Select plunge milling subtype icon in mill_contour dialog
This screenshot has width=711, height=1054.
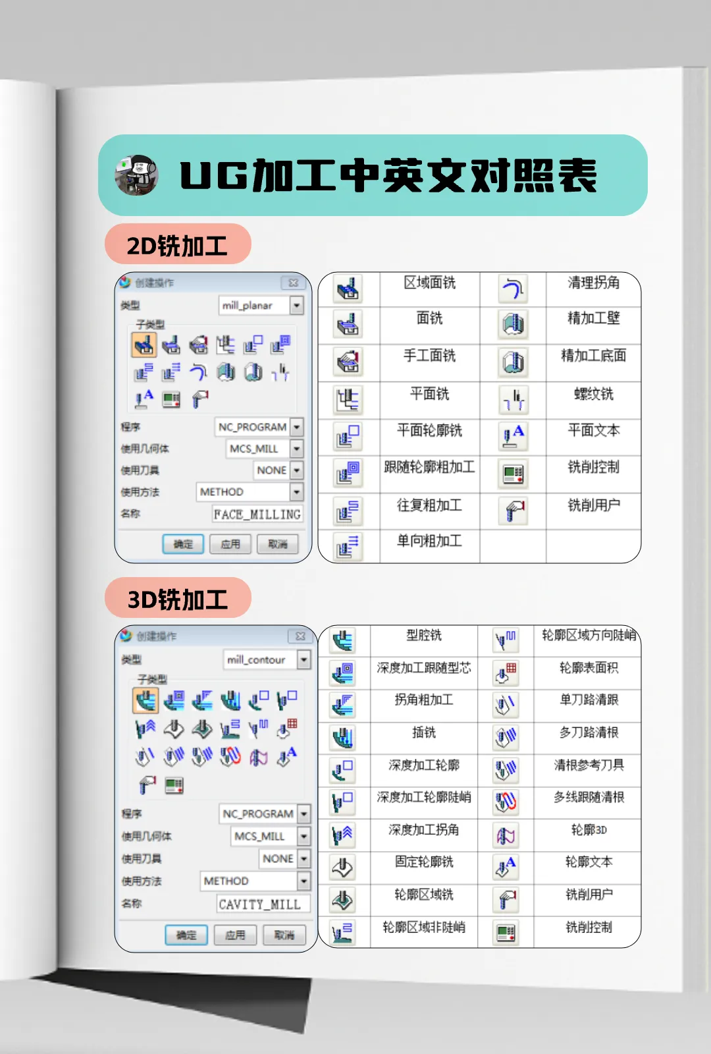tap(230, 700)
